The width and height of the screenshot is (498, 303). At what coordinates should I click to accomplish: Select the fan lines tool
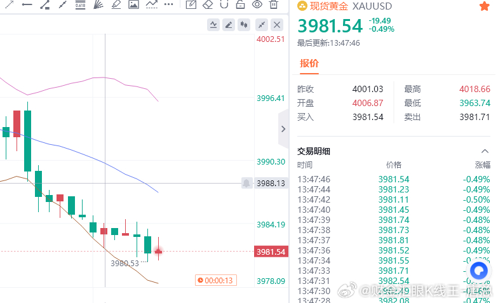coord(98,4)
